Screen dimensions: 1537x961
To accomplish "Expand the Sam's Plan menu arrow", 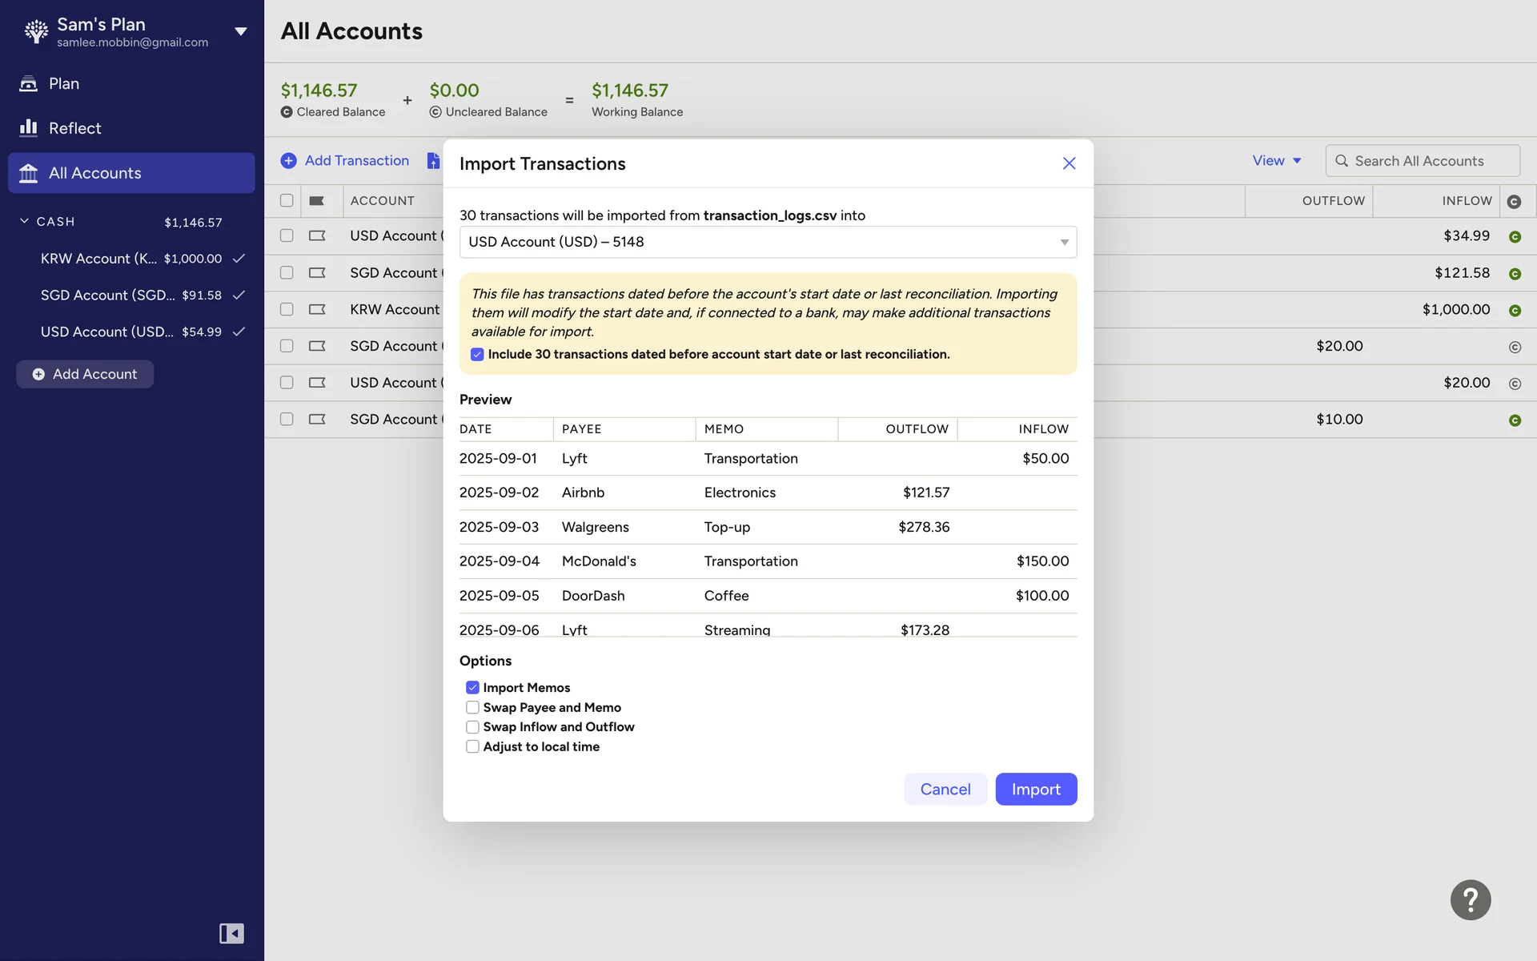I will [240, 31].
